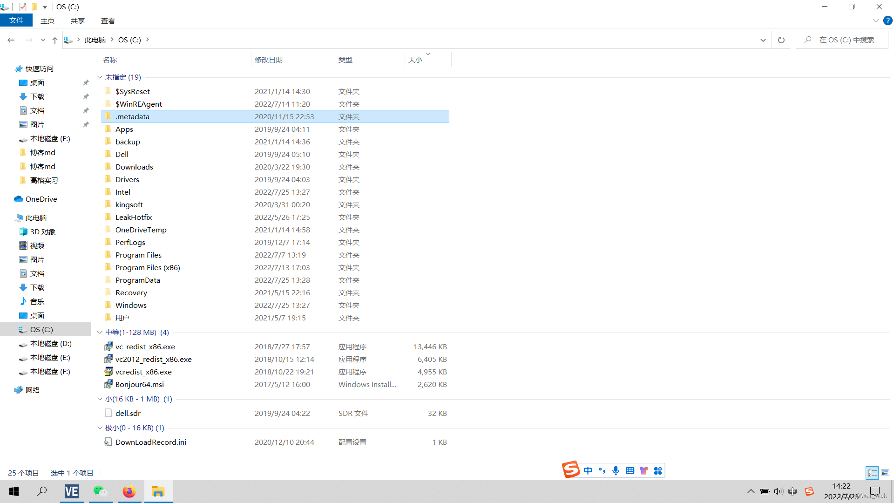Select the microphone icon on Sogou toolbar
The image size is (894, 503).
tap(616, 470)
